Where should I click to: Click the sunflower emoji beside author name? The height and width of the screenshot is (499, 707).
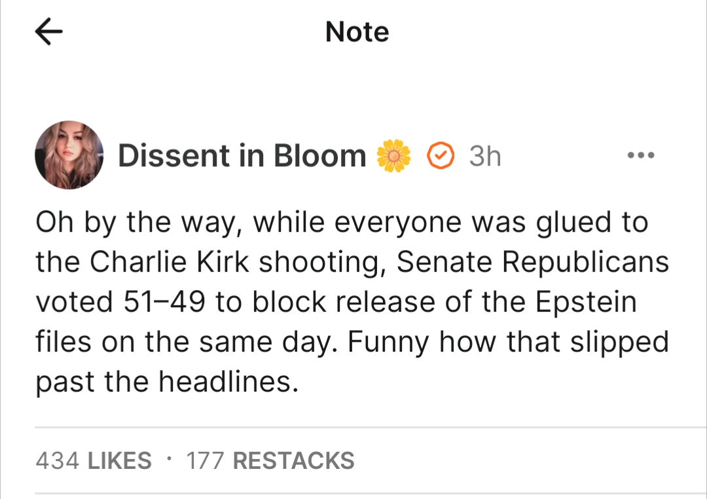393,156
